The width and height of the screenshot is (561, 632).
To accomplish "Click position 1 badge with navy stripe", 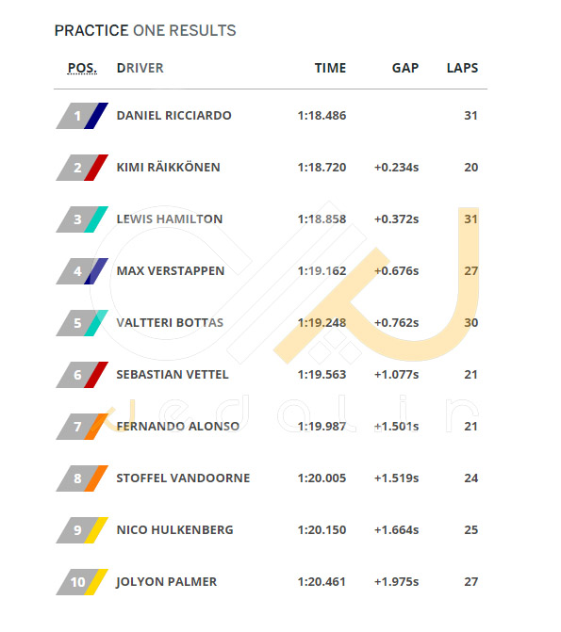I will point(82,116).
